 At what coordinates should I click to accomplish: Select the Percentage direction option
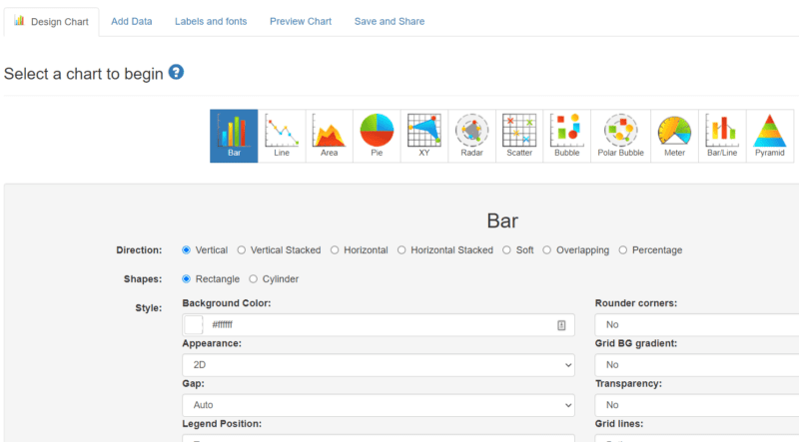(x=624, y=250)
